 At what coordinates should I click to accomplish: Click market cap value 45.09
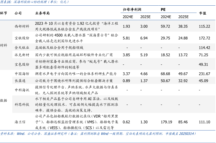click(x=203, y=81)
